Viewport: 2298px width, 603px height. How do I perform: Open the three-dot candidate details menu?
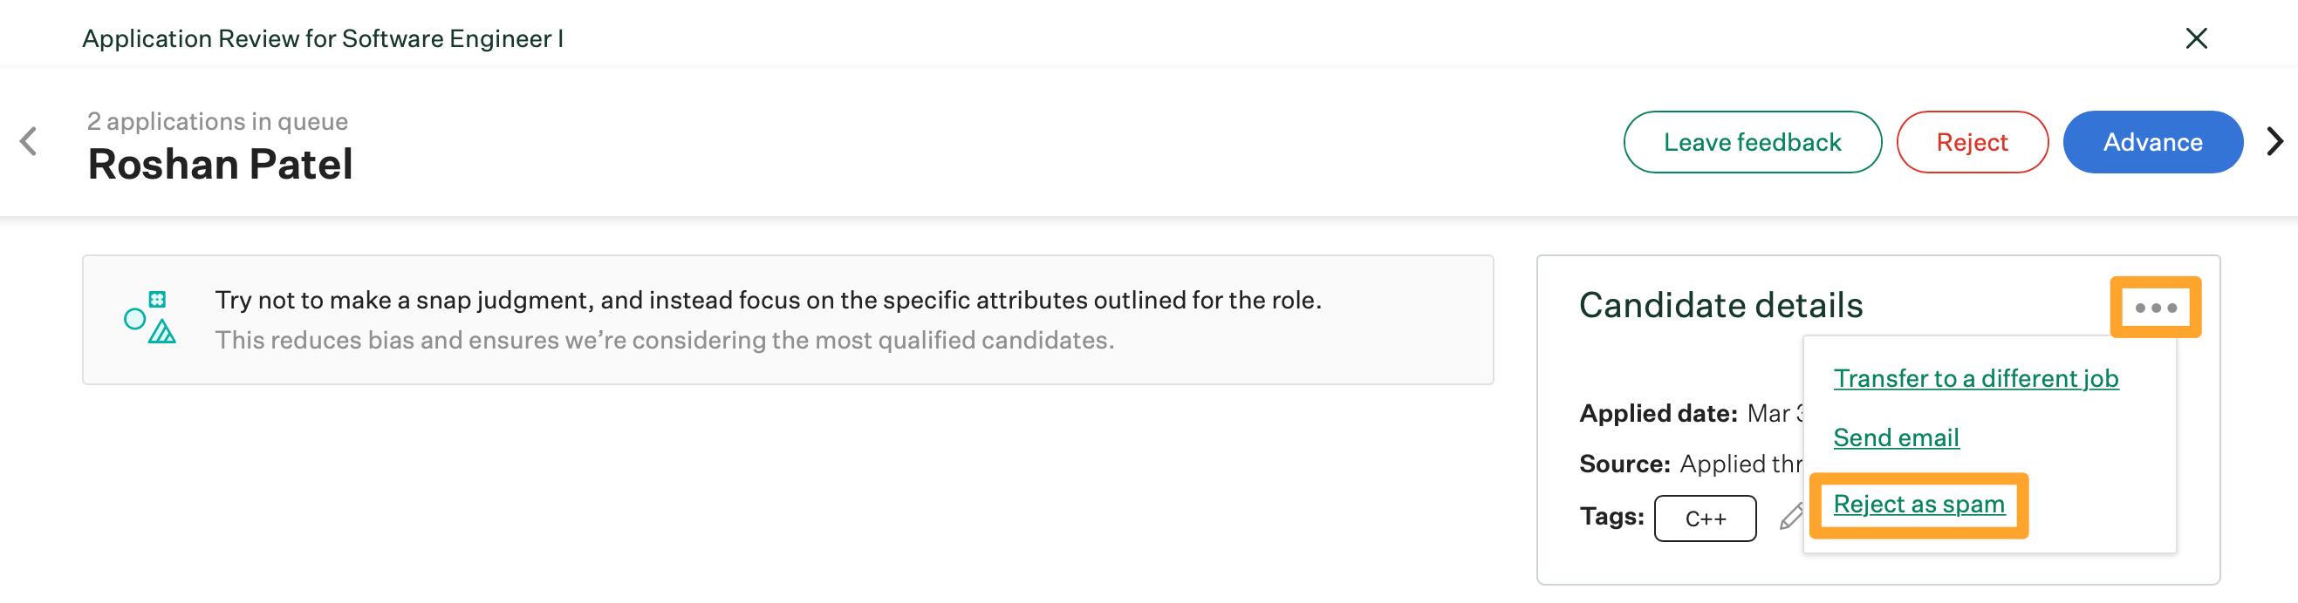pyautogui.click(x=2155, y=308)
